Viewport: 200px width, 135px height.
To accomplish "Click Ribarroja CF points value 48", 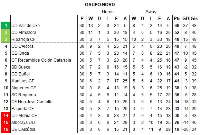I will (177, 39).
